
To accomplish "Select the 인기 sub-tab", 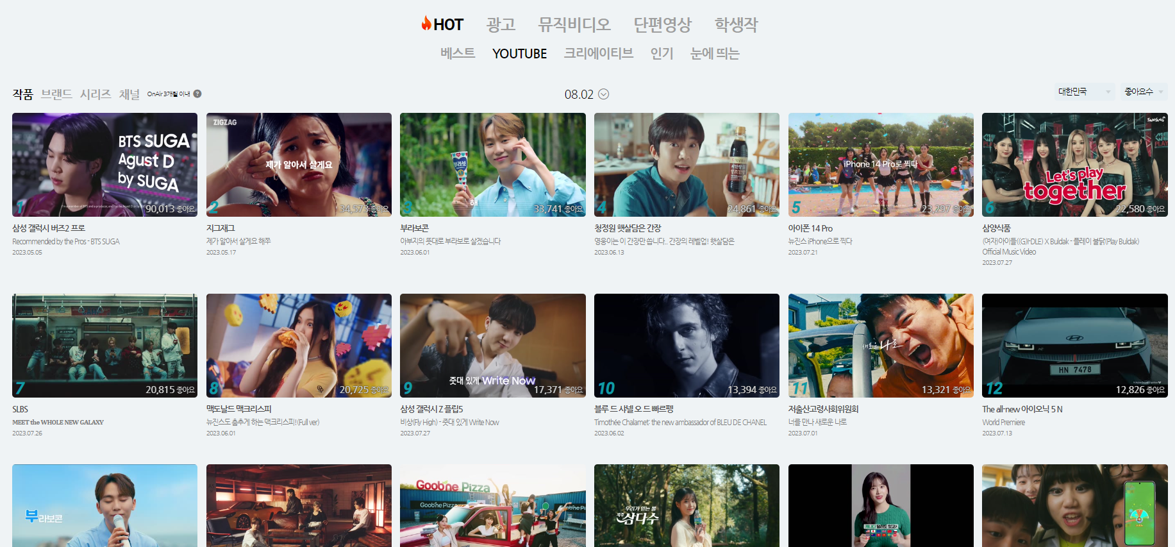I will point(662,53).
